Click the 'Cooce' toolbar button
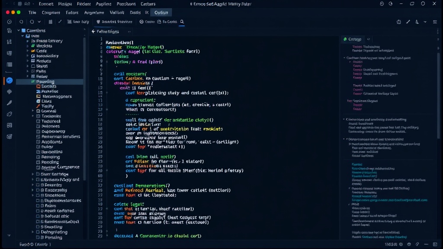The height and width of the screenshot is (249, 443). pyautogui.click(x=147, y=22)
